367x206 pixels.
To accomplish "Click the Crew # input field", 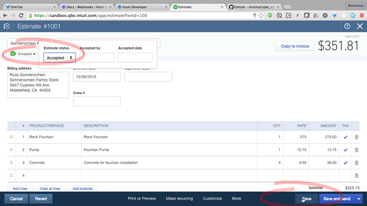I will [x=96, y=101].
